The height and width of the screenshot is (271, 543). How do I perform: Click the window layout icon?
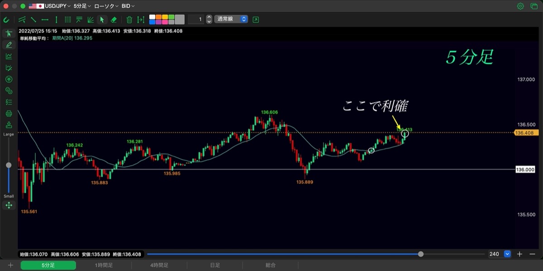coord(533,6)
